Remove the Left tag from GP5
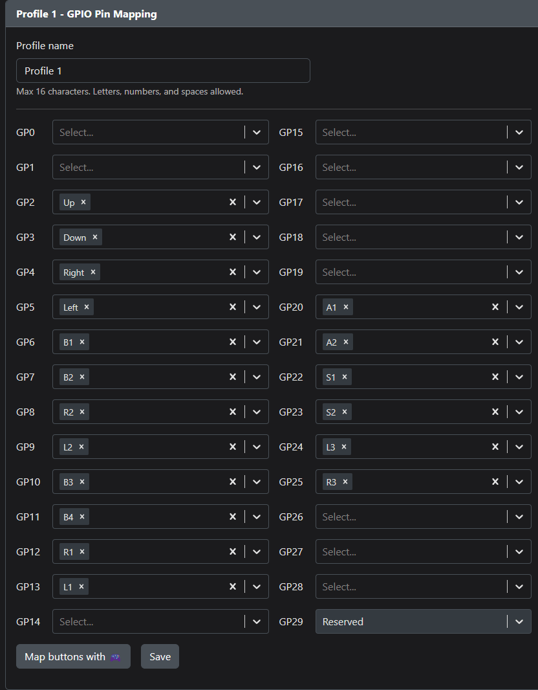 (87, 307)
